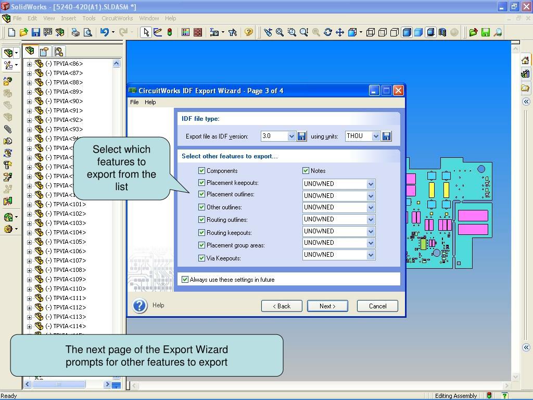Click the Print icon

[75, 32]
